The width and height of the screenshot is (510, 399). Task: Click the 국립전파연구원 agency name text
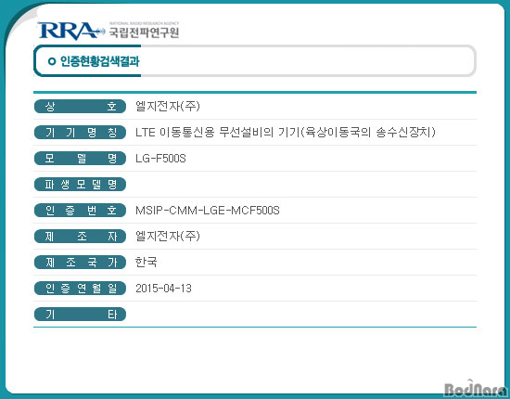click(x=144, y=32)
